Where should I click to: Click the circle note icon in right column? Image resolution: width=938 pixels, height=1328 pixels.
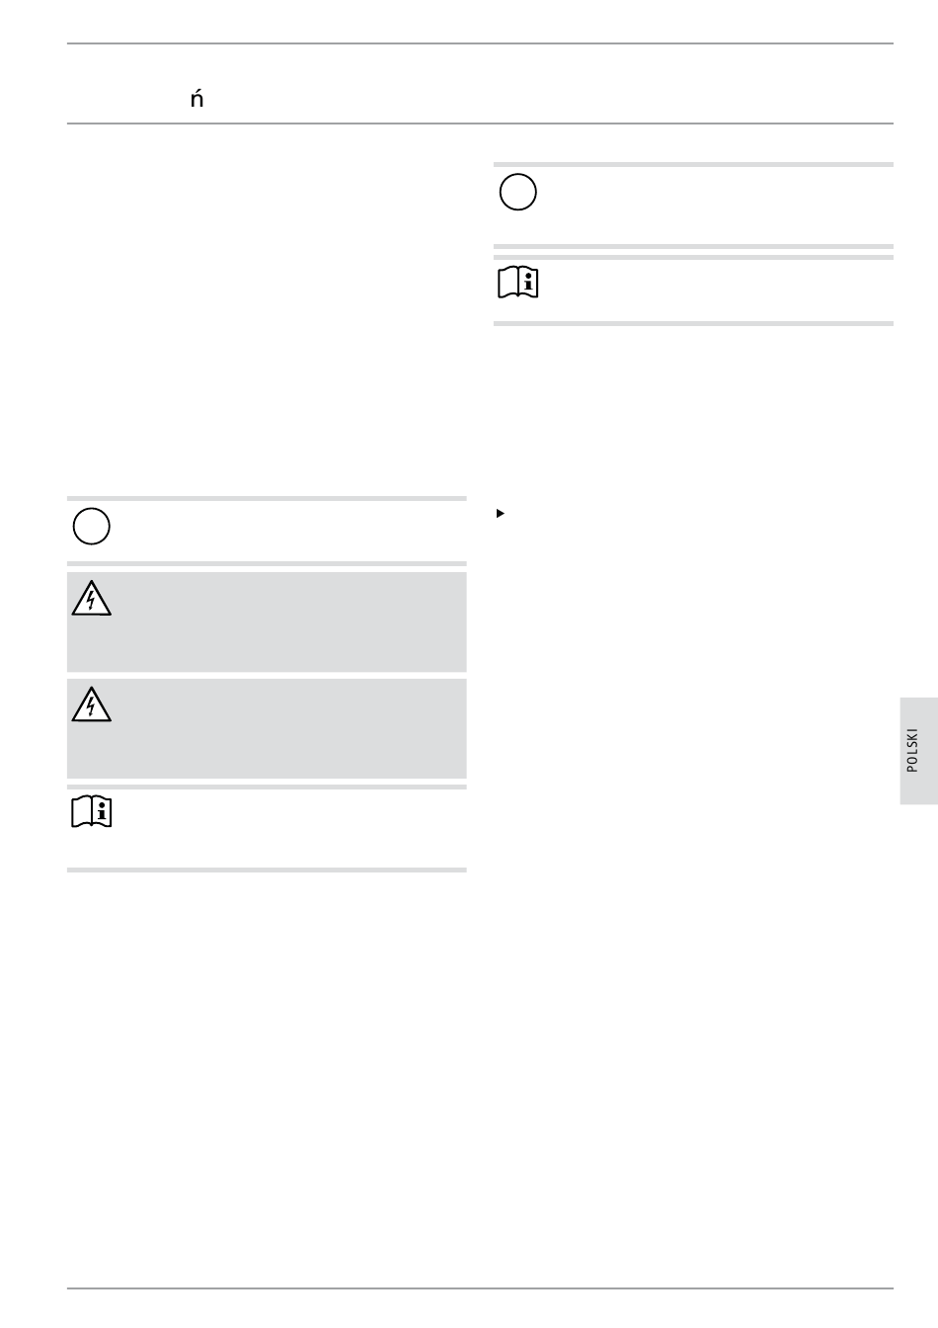(517, 193)
